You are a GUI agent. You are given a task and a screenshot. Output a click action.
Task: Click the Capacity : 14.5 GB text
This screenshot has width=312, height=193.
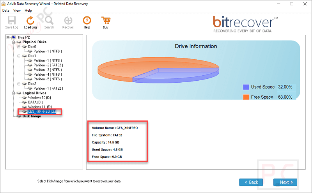[105, 142]
